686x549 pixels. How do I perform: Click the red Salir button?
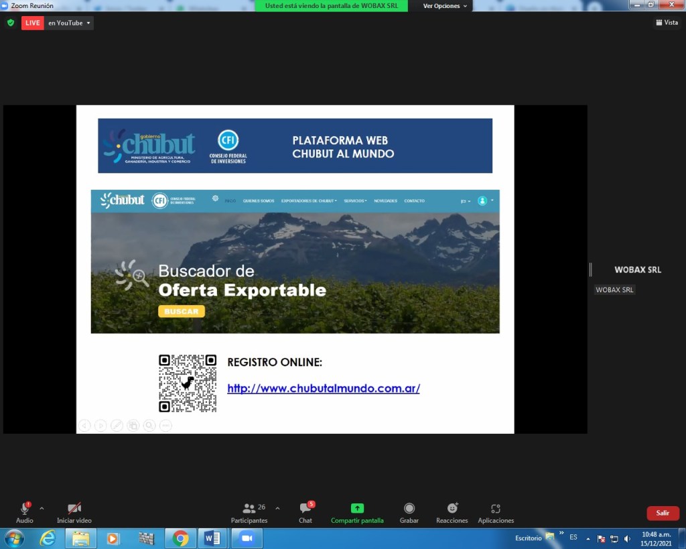663,513
